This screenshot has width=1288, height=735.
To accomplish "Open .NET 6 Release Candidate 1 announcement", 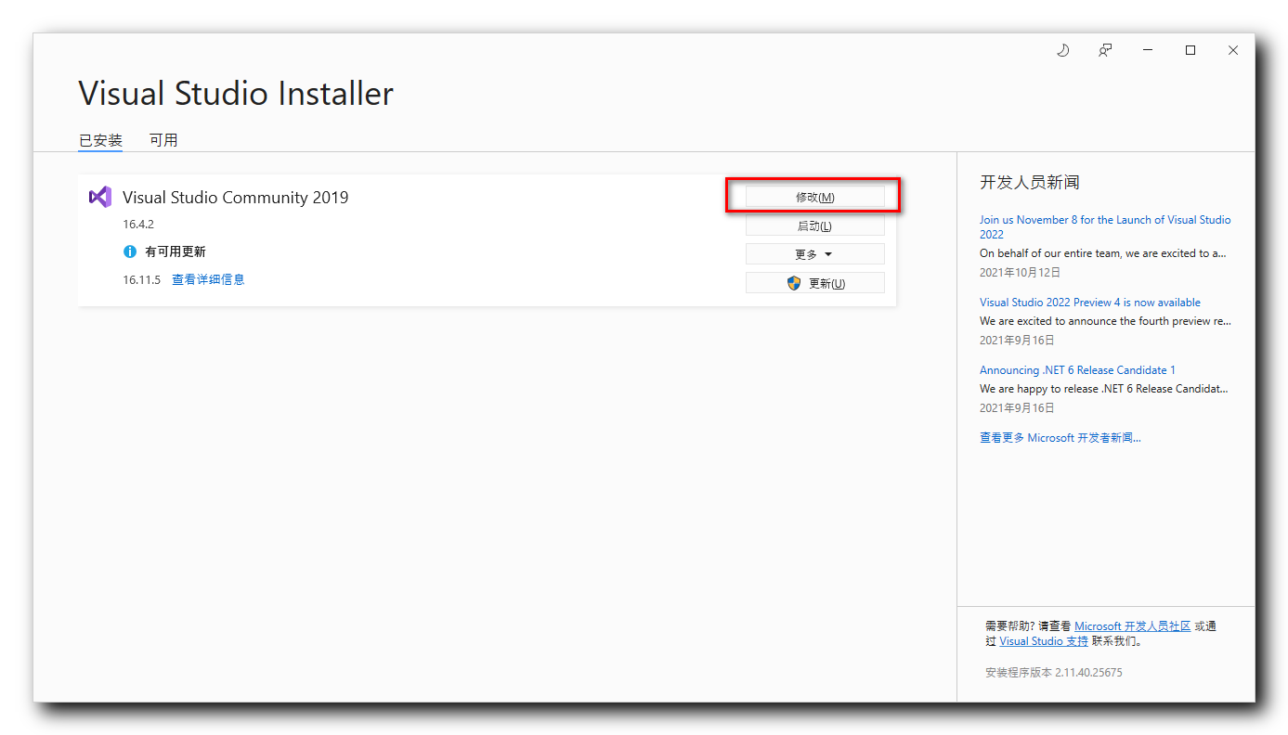I will 1077,370.
